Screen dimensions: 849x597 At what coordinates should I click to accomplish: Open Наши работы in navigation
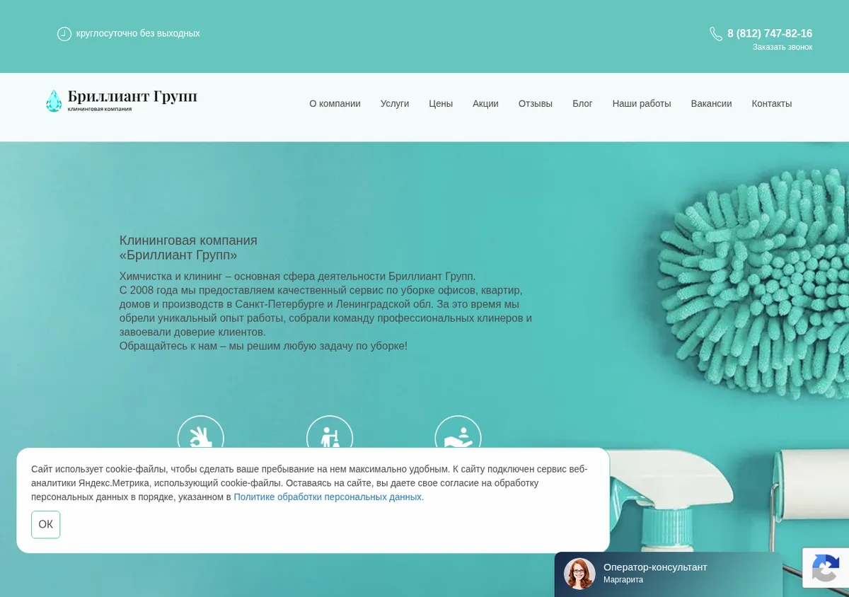click(642, 103)
